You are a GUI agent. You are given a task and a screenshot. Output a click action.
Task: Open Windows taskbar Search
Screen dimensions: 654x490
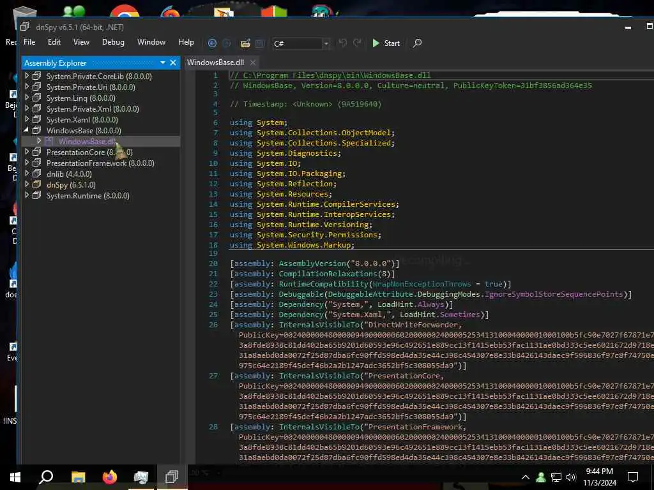(x=46, y=477)
